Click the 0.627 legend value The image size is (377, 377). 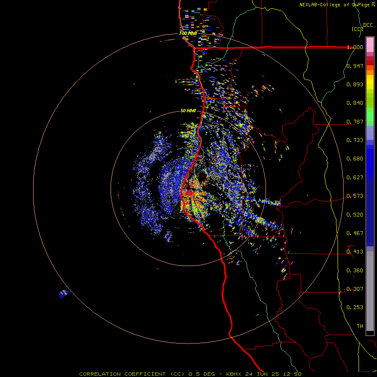point(355,178)
